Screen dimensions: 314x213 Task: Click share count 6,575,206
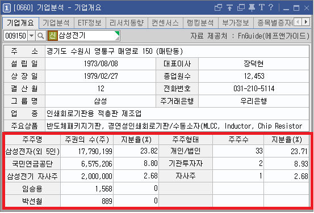(97, 164)
